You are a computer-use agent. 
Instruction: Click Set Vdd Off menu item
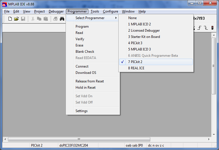click(93, 102)
